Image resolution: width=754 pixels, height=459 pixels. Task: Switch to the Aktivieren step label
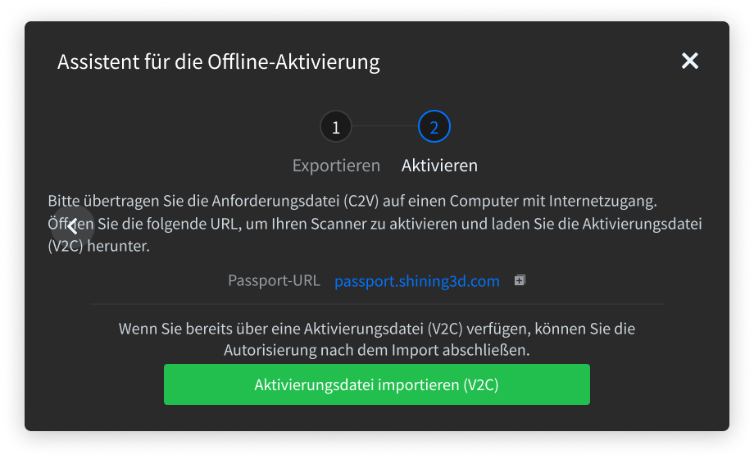[439, 166]
